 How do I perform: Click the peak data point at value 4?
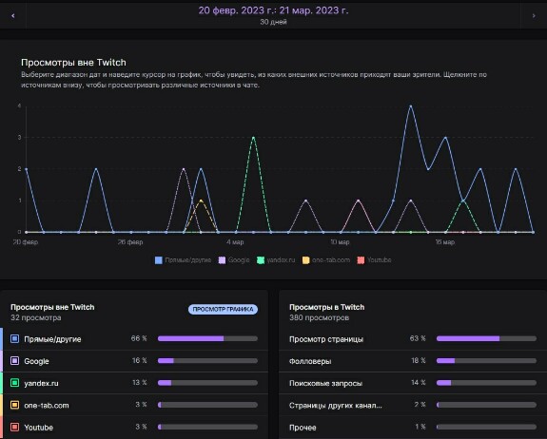point(411,105)
